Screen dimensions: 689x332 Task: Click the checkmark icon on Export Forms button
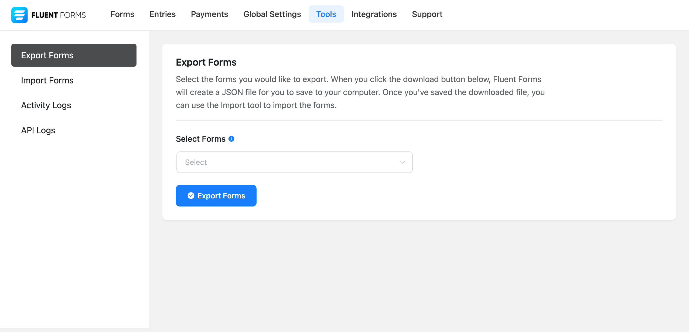[191, 196]
